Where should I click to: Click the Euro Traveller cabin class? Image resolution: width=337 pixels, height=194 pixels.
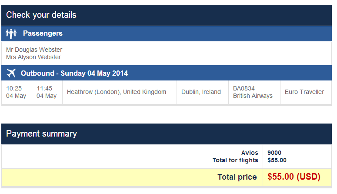[304, 92]
